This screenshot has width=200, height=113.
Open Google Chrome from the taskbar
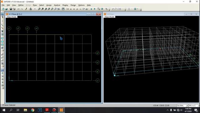point(32,110)
